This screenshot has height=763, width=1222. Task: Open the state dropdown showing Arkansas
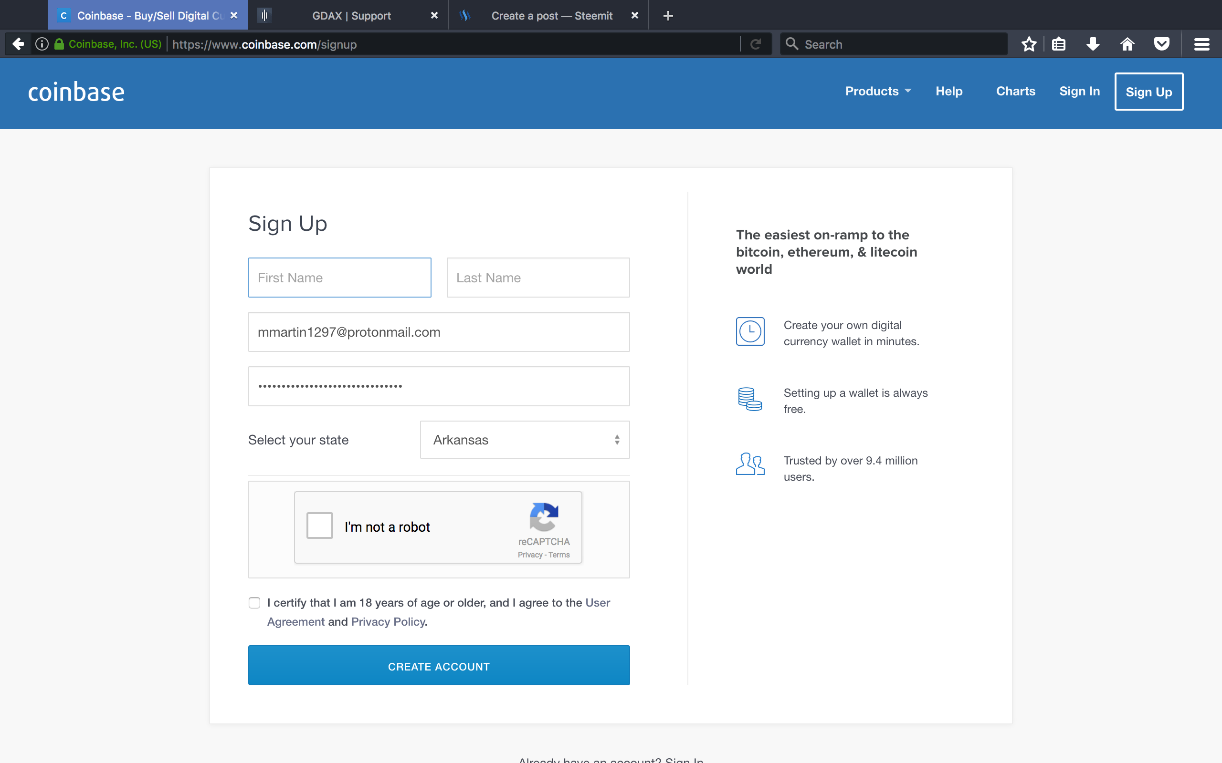[525, 440]
